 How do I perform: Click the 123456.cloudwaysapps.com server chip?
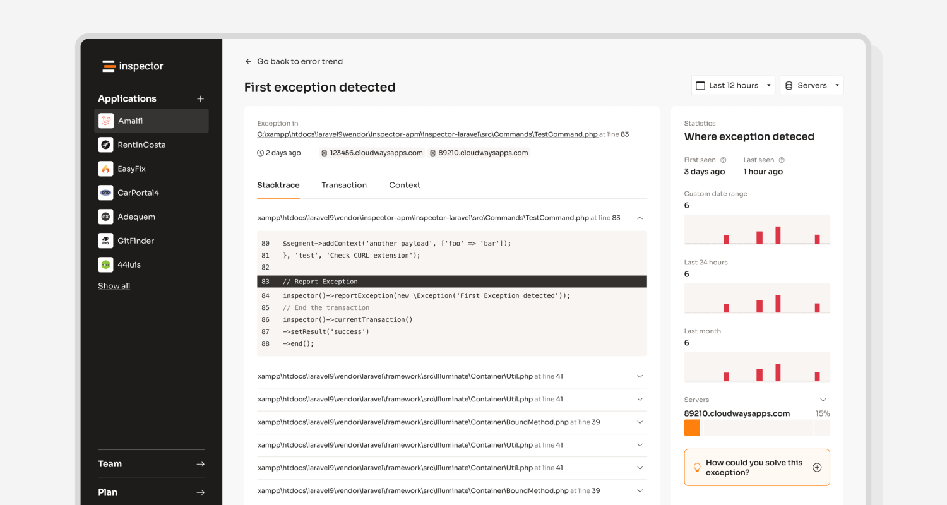click(x=371, y=152)
